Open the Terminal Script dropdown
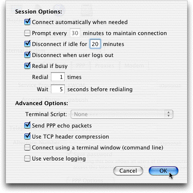Image resolution: width=193 pixels, height=193 pixels. (122, 114)
